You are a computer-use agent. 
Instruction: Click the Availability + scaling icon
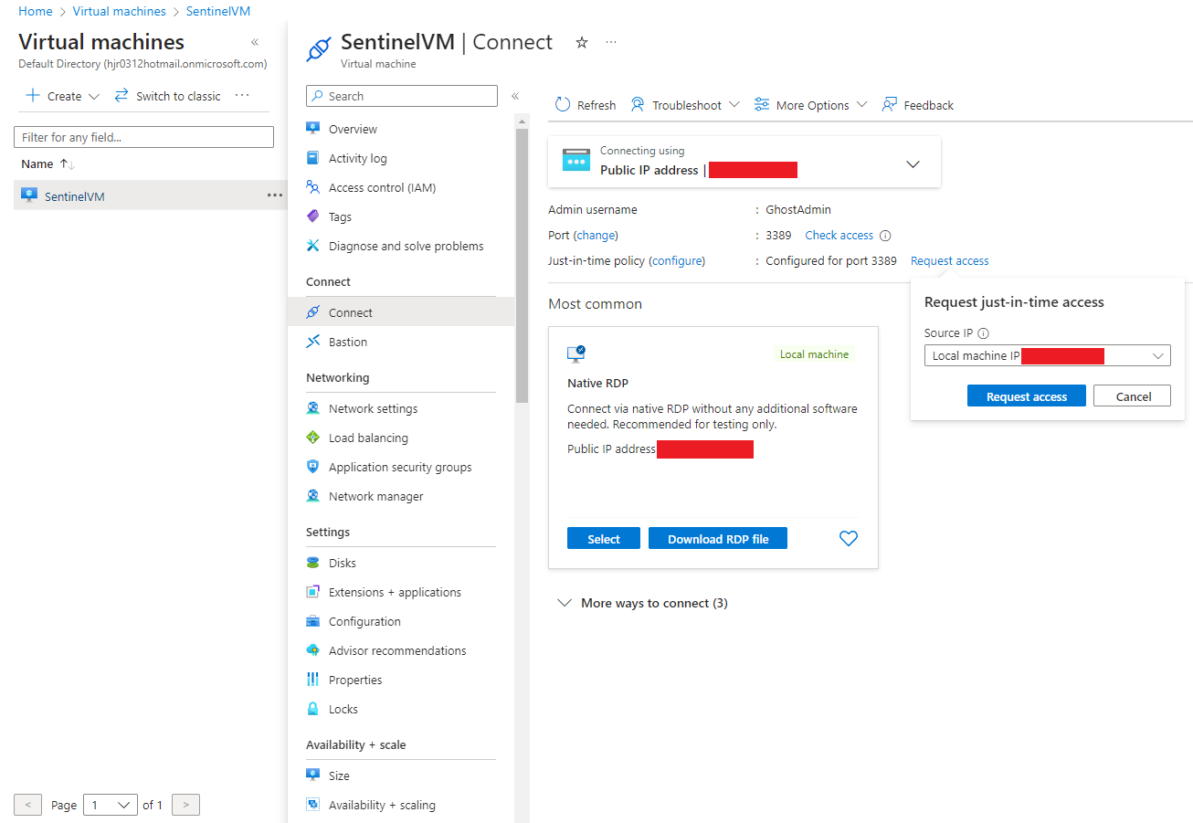click(312, 805)
